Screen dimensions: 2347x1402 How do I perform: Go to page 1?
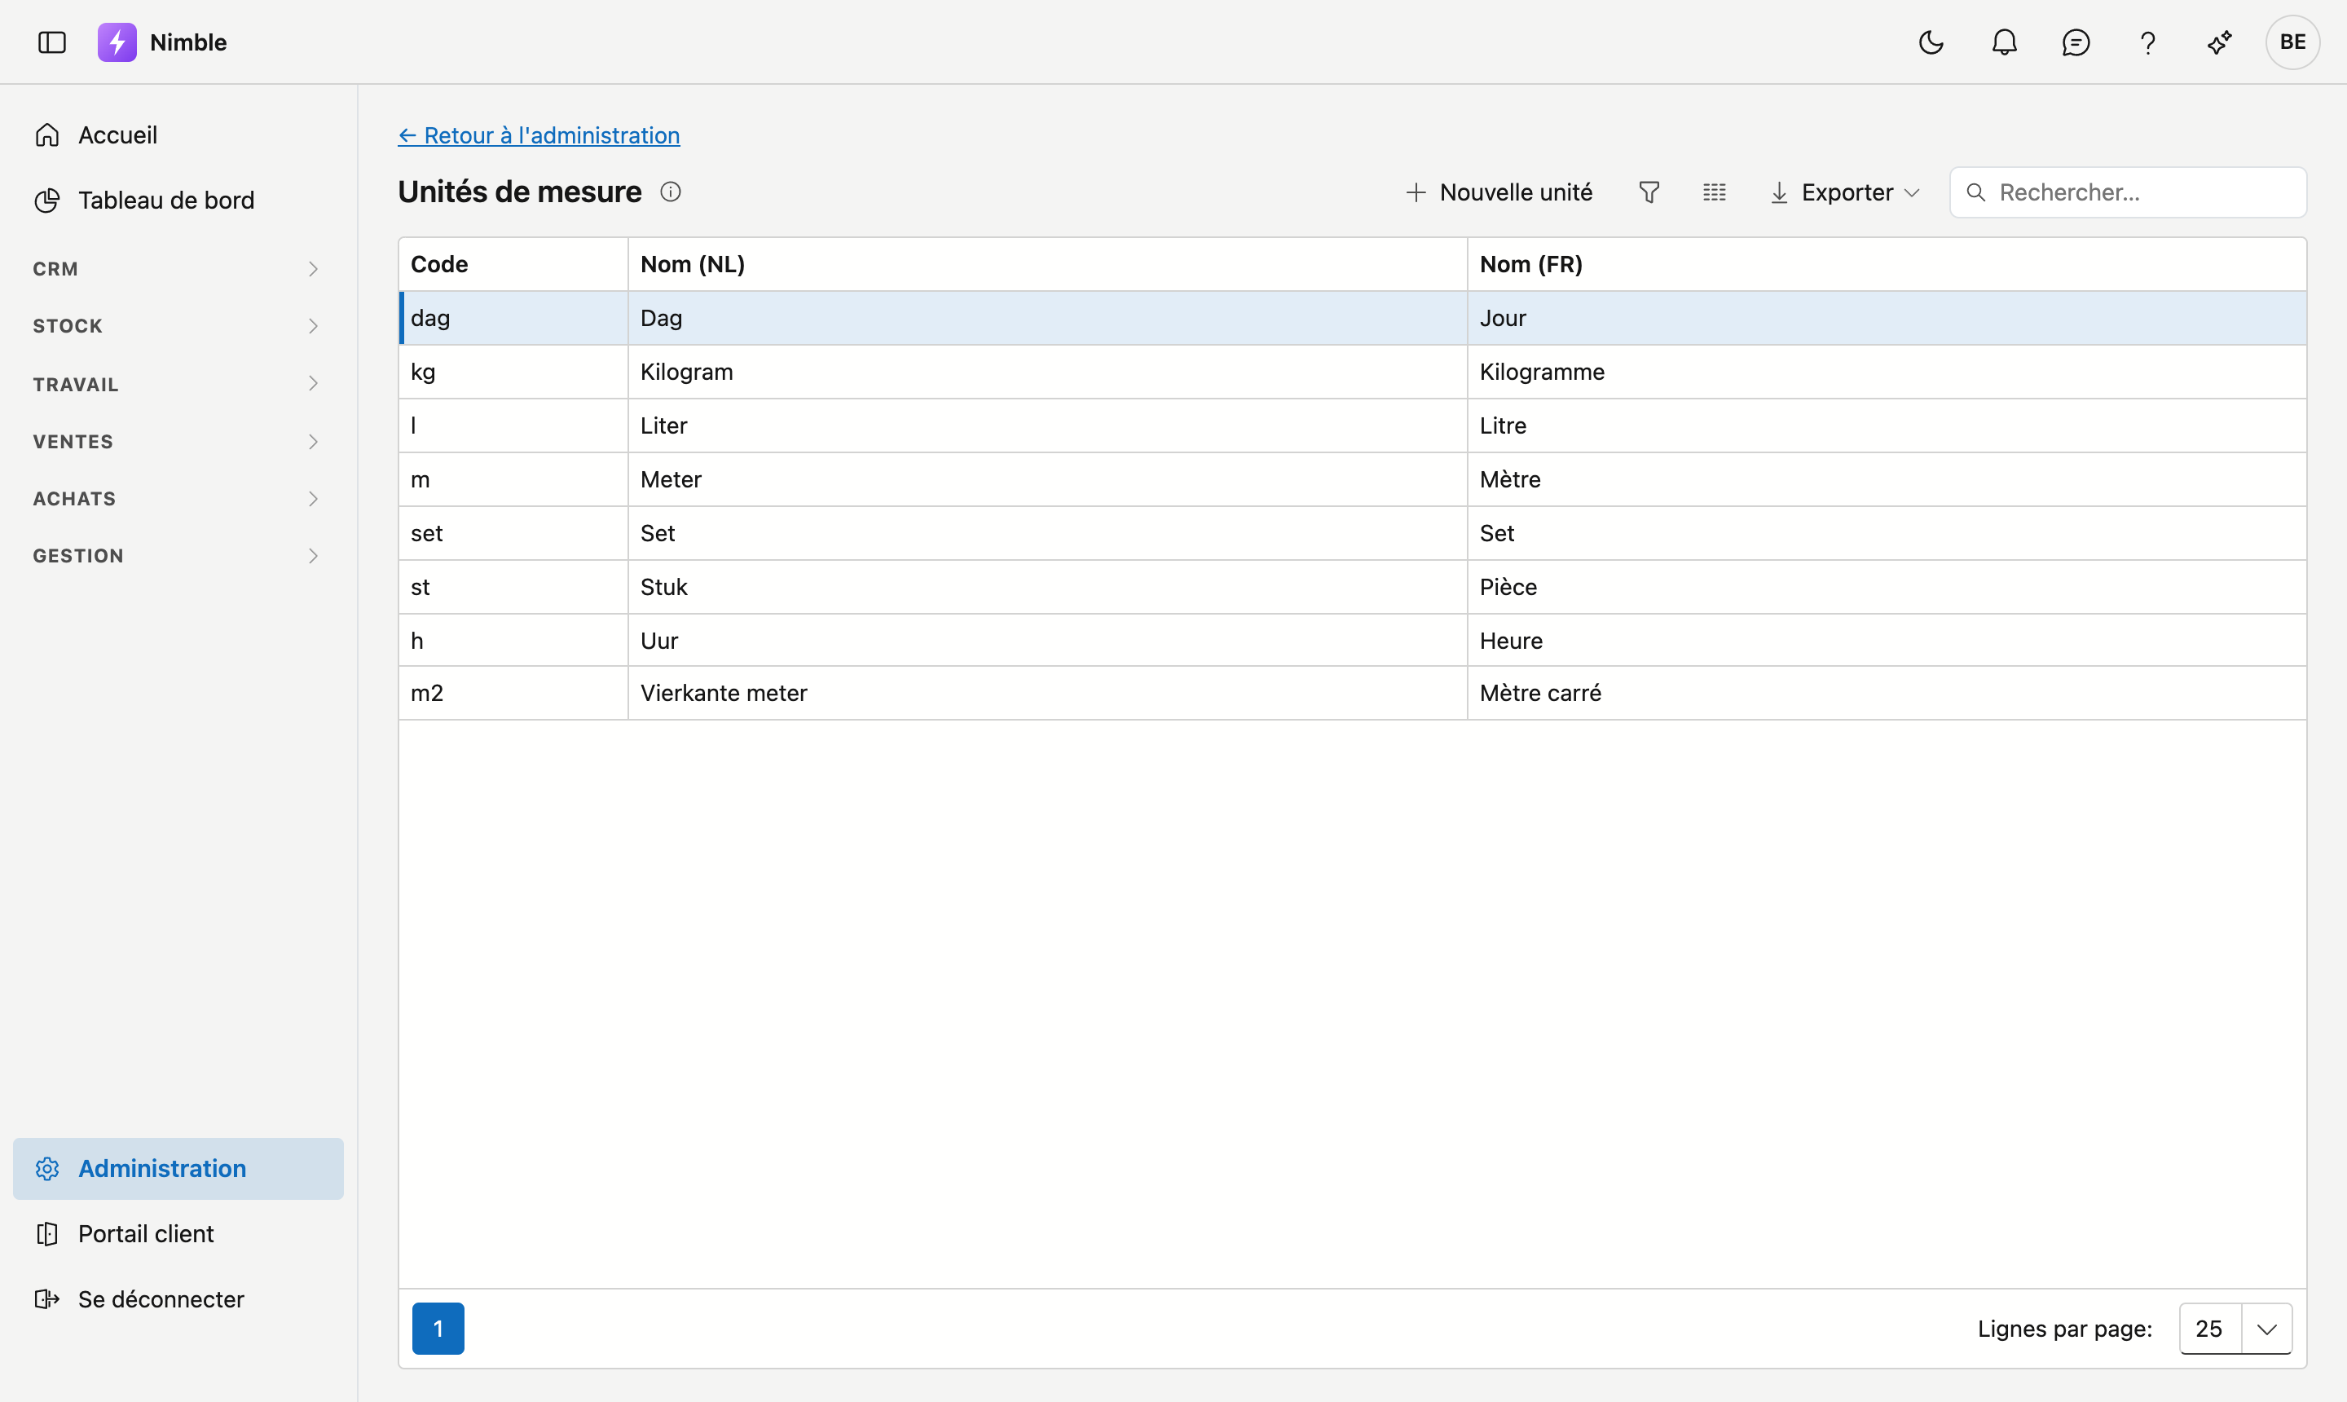click(x=438, y=1329)
